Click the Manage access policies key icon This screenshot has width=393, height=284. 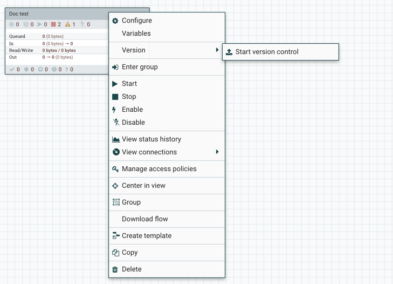coord(115,169)
